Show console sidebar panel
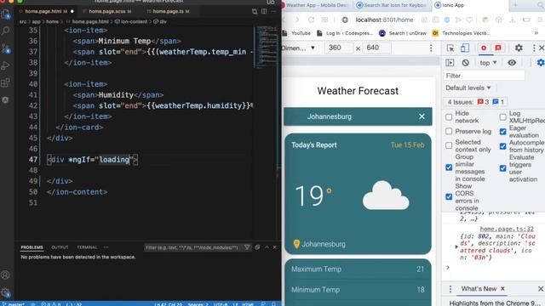Screen dimensions: 545x306 click(450, 63)
